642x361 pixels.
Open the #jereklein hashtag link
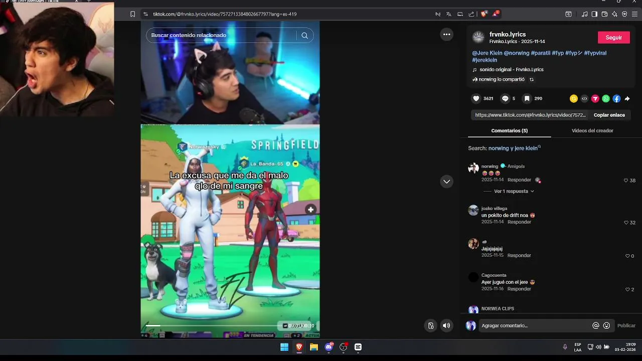pos(485,60)
